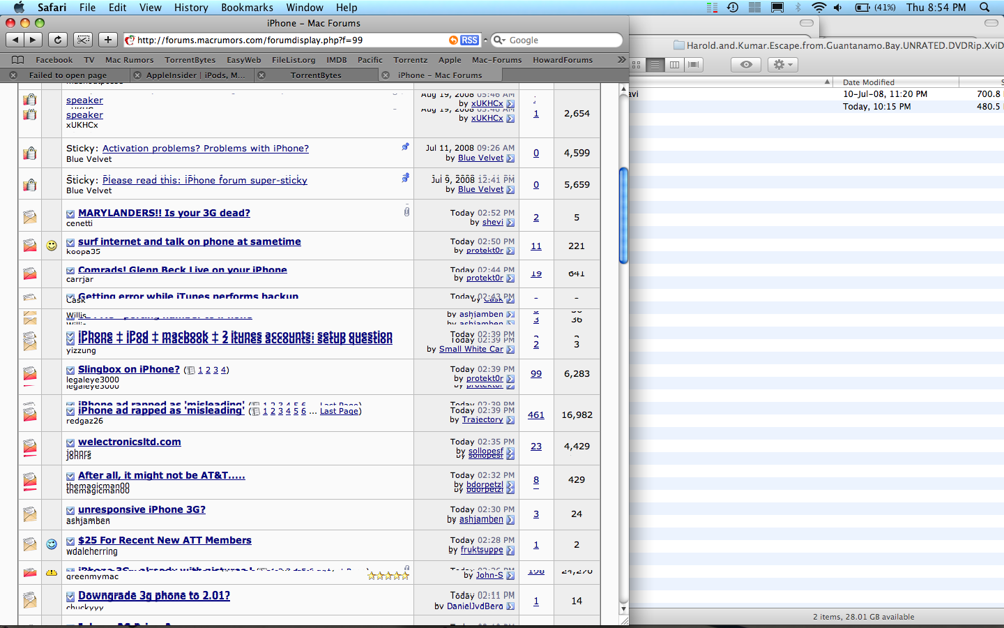Open the Window menu
1004x628 pixels.
click(305, 7)
